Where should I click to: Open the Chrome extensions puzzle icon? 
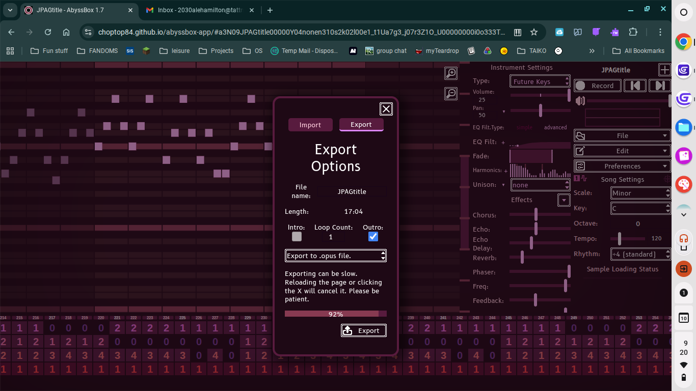(x=633, y=32)
